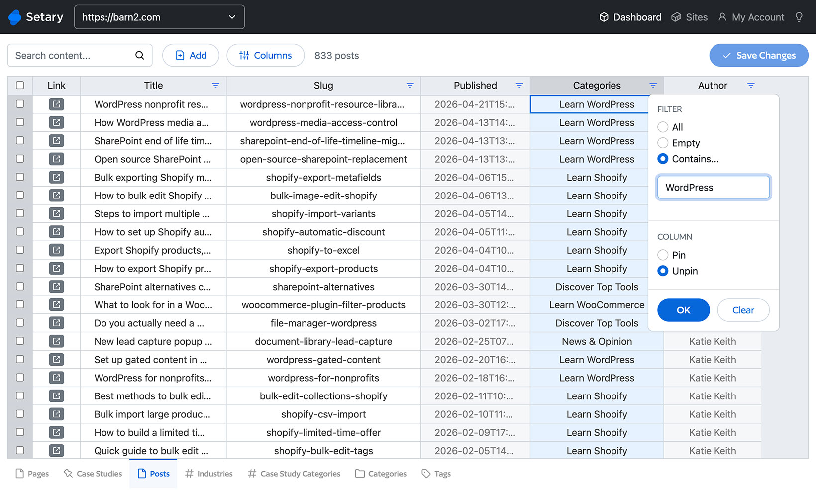Open link icon for Export Shopify products row
The width and height of the screenshot is (816, 494).
(x=56, y=250)
